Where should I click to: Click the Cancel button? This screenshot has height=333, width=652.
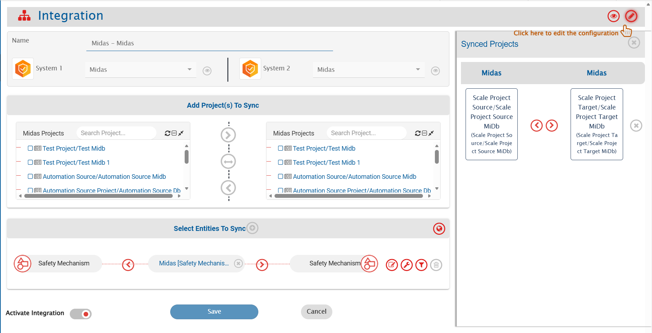(x=316, y=312)
